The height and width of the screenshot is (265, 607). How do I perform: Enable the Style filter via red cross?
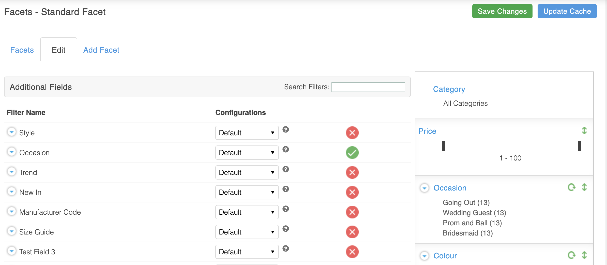tap(352, 133)
